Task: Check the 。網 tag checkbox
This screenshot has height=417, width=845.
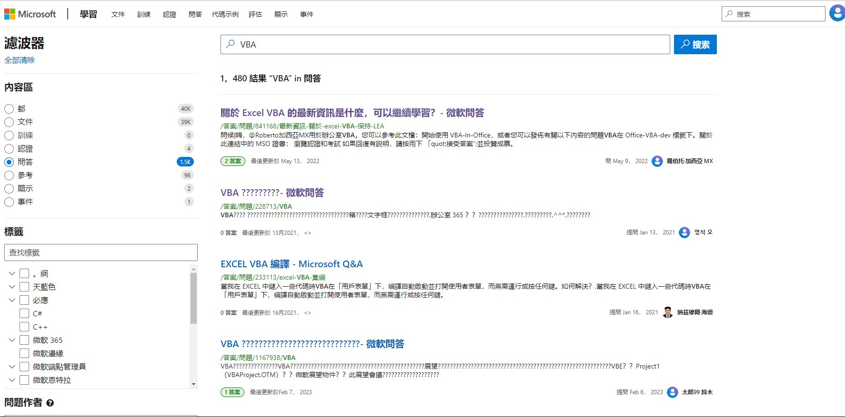Action: (24, 273)
